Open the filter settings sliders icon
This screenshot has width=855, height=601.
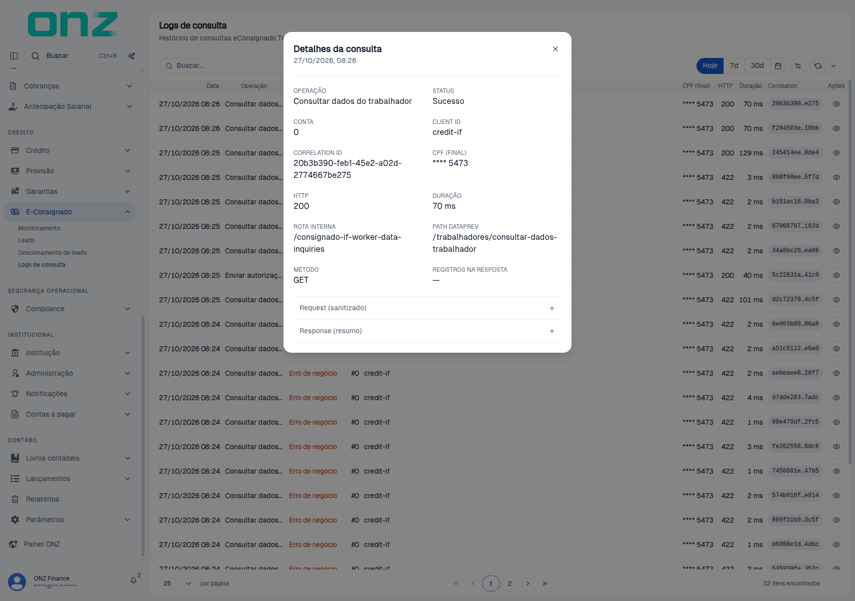[798, 66]
